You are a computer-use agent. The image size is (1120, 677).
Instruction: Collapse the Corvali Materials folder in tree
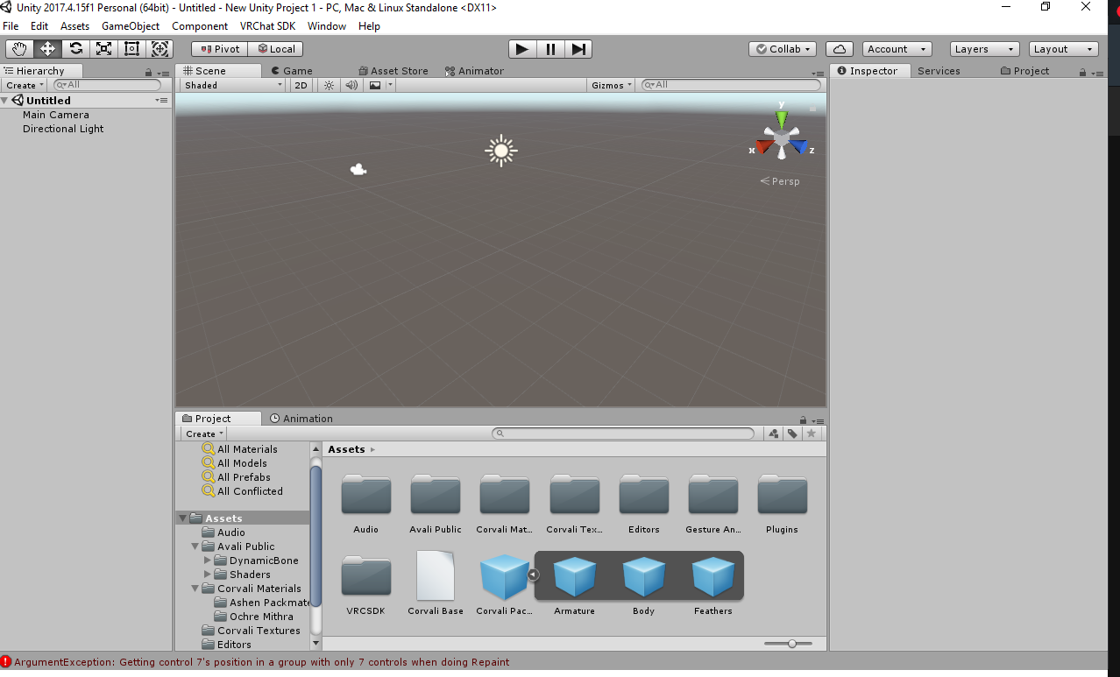pos(195,589)
